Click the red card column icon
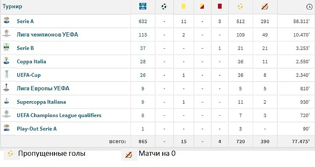The height and width of the screenshot is (167, 315). pos(220,6)
